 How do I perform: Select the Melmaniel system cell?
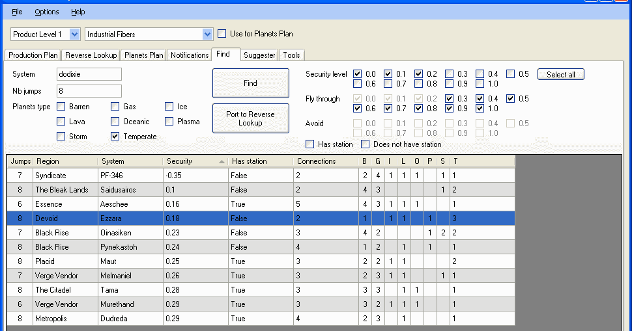click(130, 276)
